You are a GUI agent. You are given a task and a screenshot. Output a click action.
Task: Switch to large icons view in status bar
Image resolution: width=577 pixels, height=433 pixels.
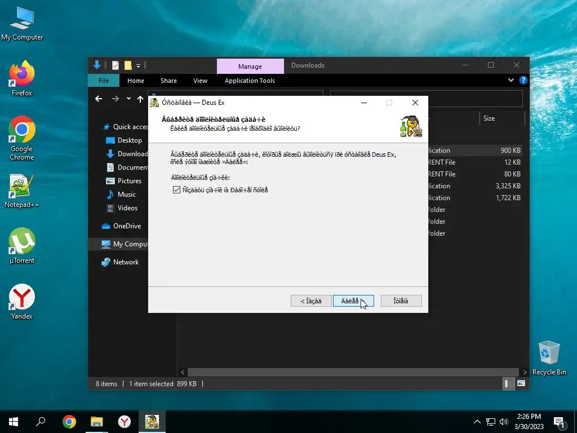click(521, 383)
